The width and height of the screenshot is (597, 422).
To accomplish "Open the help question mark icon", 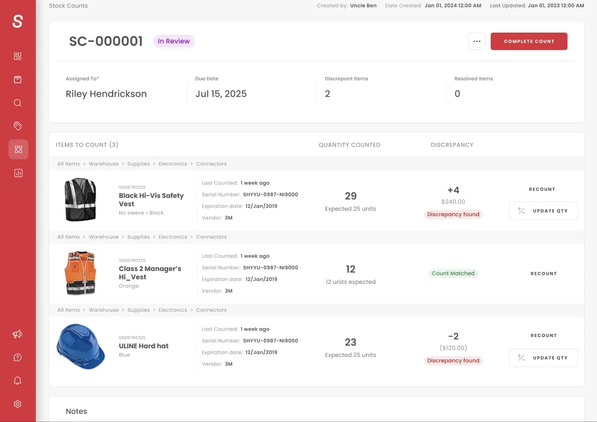I will [x=18, y=358].
